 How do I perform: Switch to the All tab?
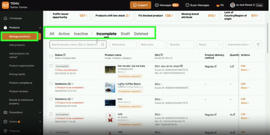[52, 34]
